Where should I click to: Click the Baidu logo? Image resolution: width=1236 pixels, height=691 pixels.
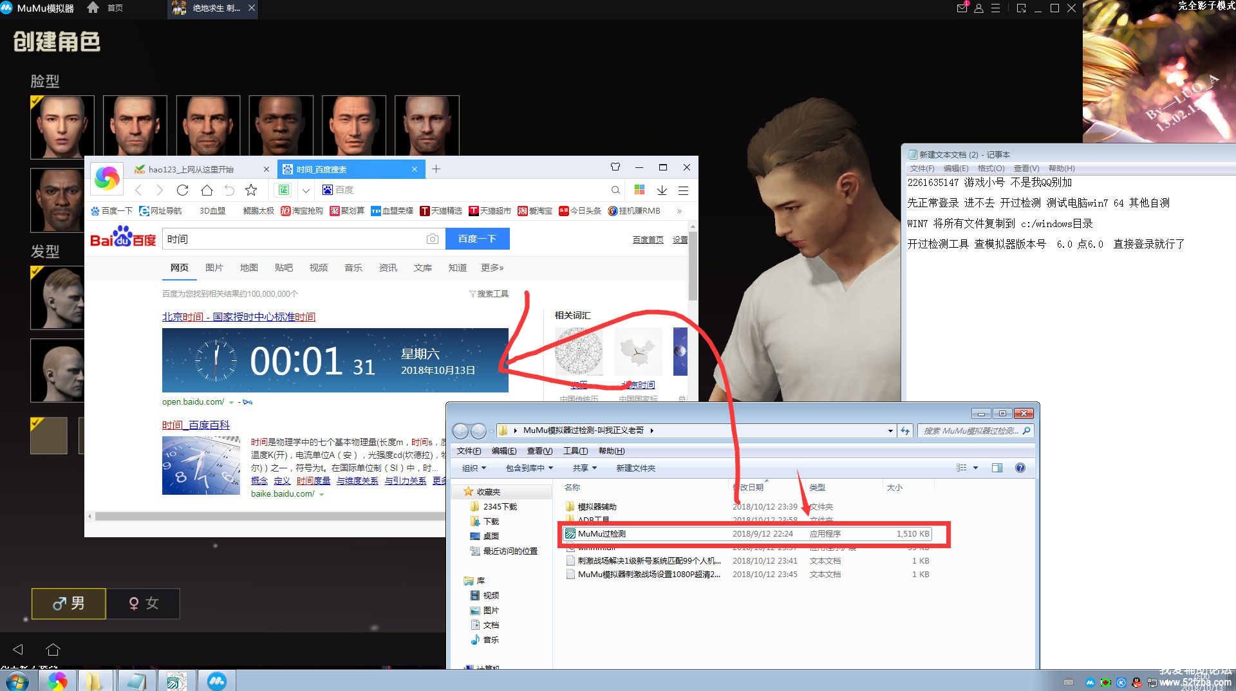click(124, 237)
